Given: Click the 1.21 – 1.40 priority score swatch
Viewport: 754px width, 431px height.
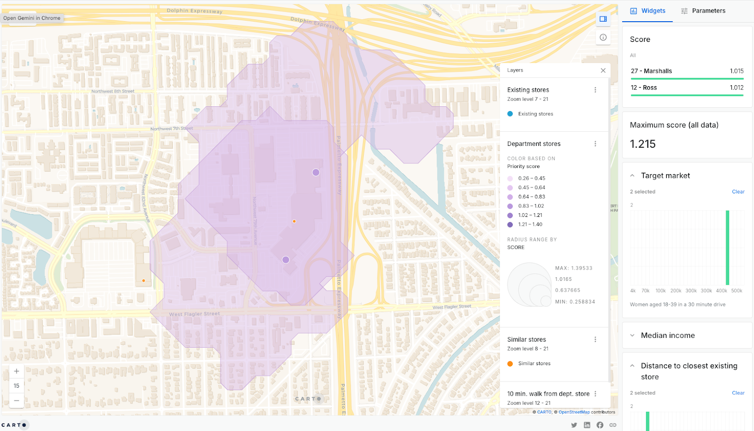Looking at the screenshot, I should pos(510,225).
